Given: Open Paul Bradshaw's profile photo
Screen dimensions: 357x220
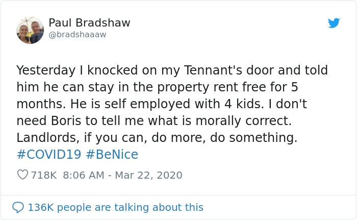Looking at the screenshot, I should point(30,30).
